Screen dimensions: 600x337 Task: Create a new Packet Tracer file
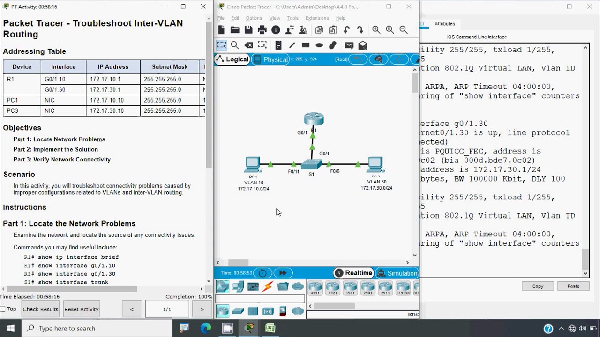[x=221, y=30]
